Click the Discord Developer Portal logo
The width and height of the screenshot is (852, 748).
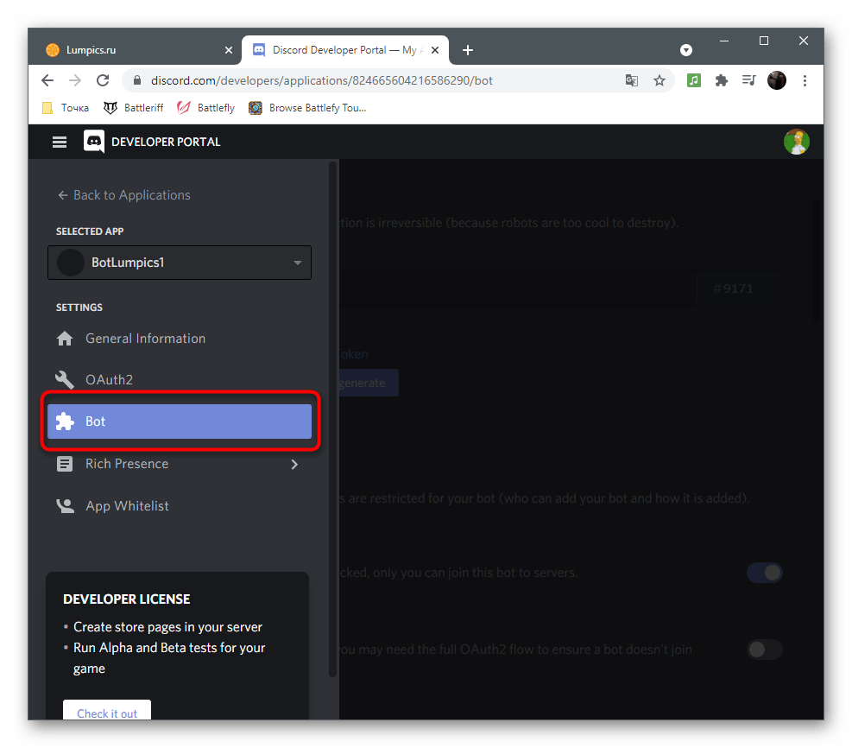point(93,142)
